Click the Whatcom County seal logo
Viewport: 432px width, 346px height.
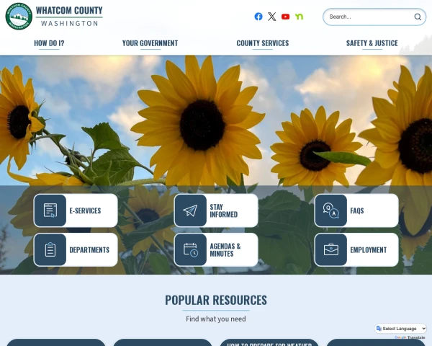(19, 17)
